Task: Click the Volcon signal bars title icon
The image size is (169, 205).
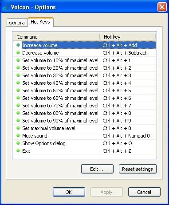Action: (x=6, y=7)
